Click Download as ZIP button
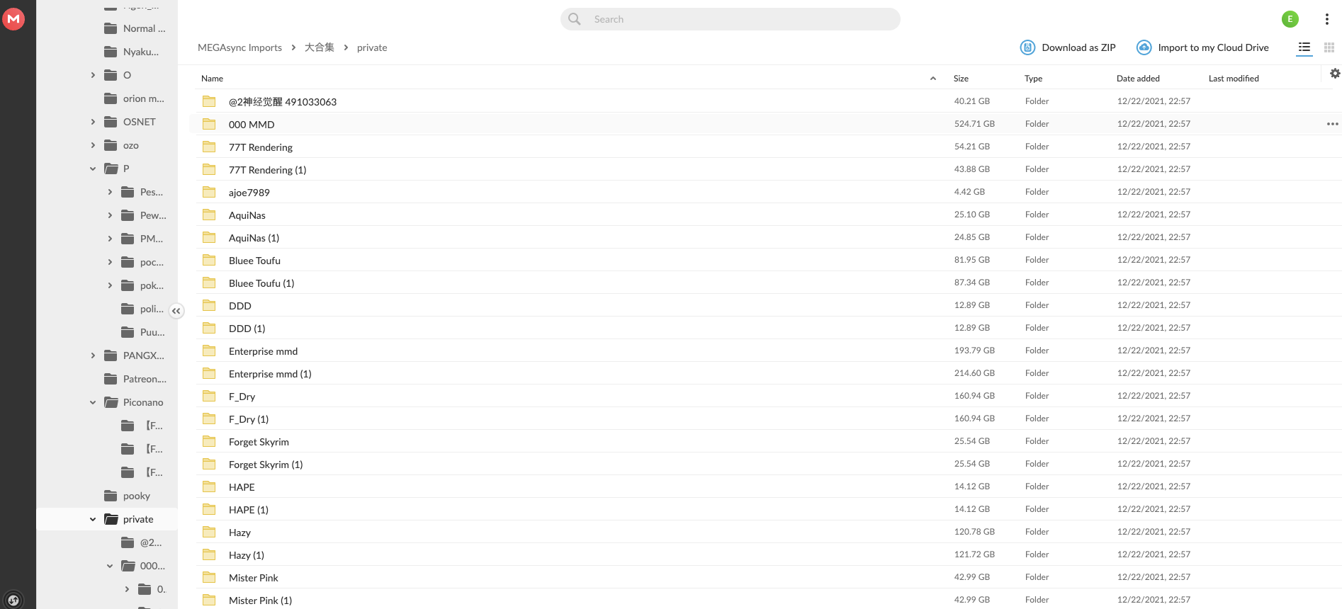 point(1068,47)
